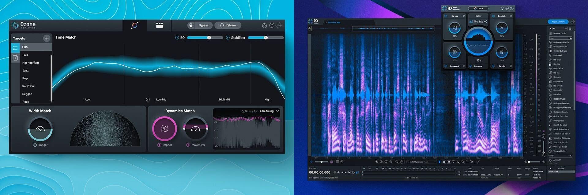Click the blue Repair Assistant button
Screen dimensions: 588x195
coord(558,22)
